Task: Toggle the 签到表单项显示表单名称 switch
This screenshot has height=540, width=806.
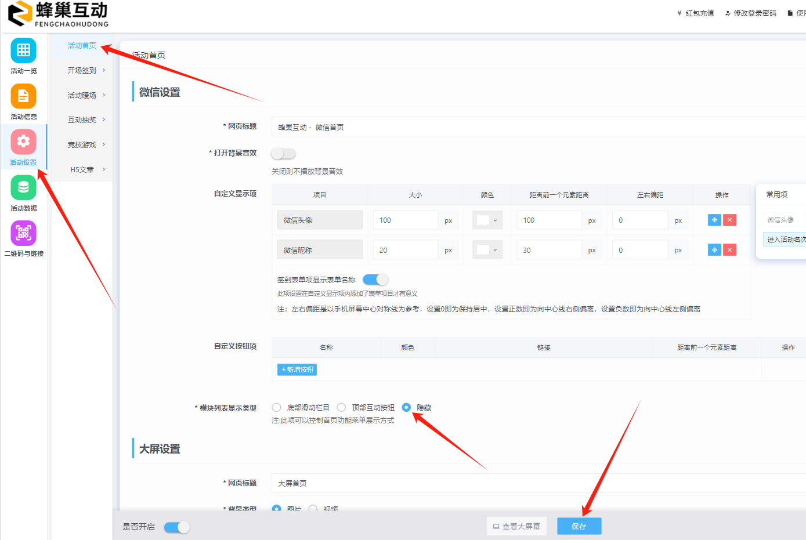Action: (375, 280)
